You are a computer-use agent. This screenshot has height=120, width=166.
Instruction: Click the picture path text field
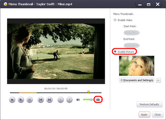coord(137,80)
